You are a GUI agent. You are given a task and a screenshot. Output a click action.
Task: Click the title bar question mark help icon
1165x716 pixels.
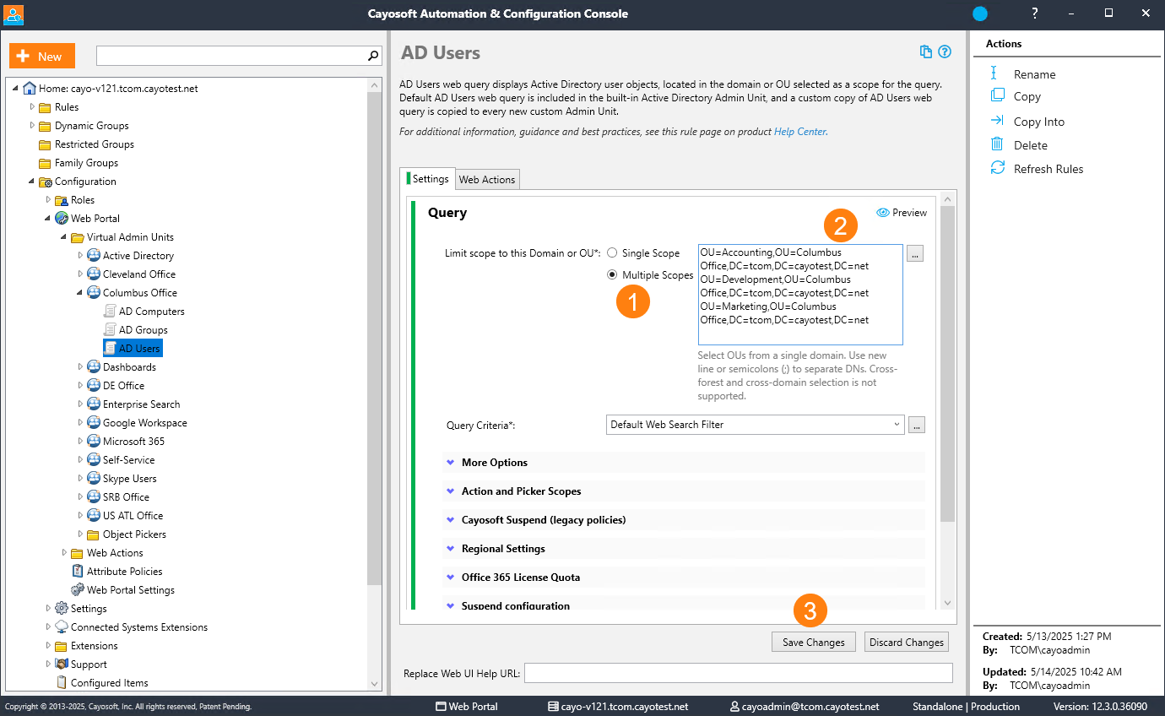(x=1035, y=13)
